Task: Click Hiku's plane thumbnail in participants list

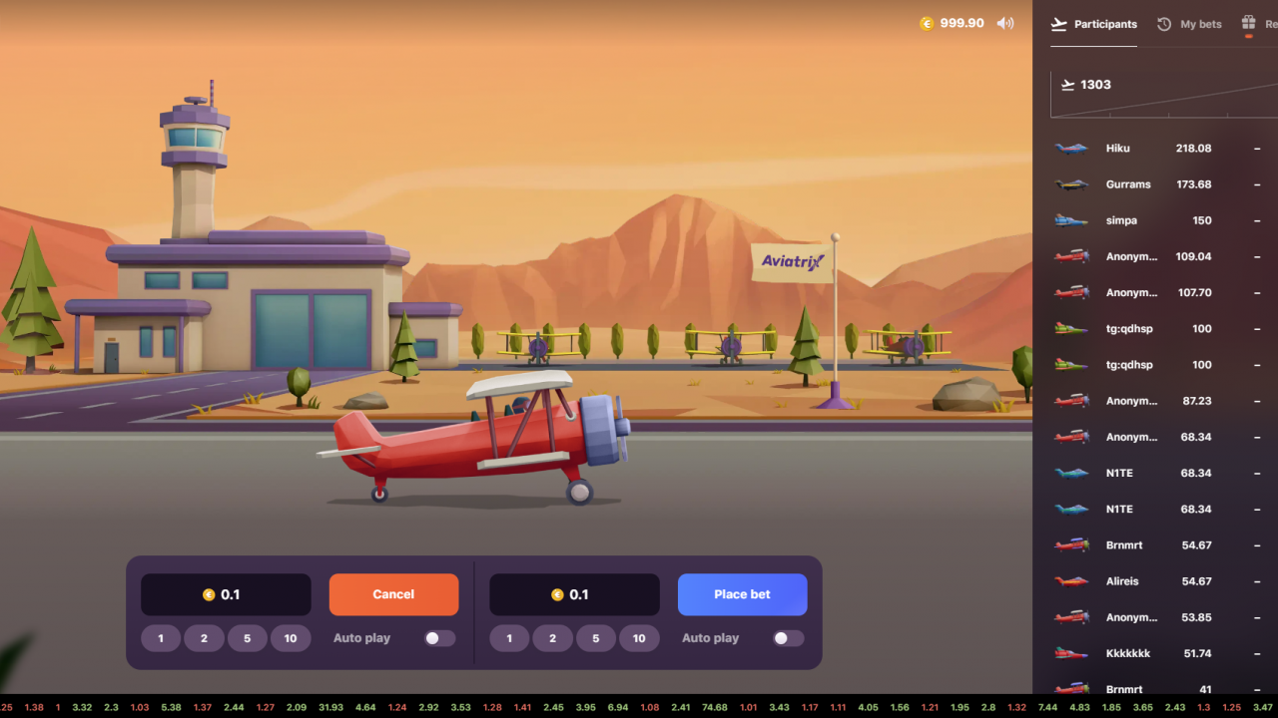Action: [x=1070, y=148]
